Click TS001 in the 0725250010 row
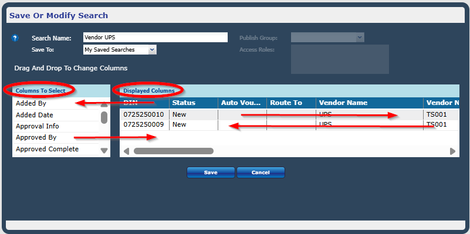 [437, 114]
